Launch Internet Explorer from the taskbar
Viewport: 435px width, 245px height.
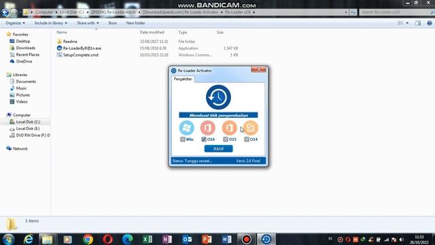pyautogui.click(x=29, y=239)
